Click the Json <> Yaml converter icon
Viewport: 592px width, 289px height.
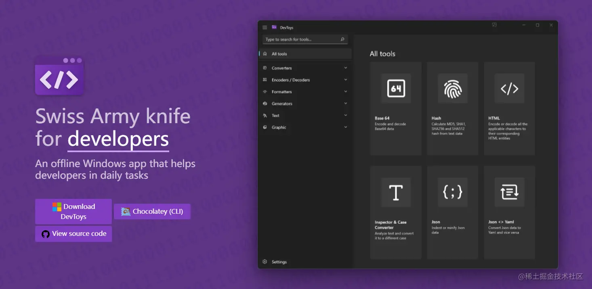click(510, 192)
